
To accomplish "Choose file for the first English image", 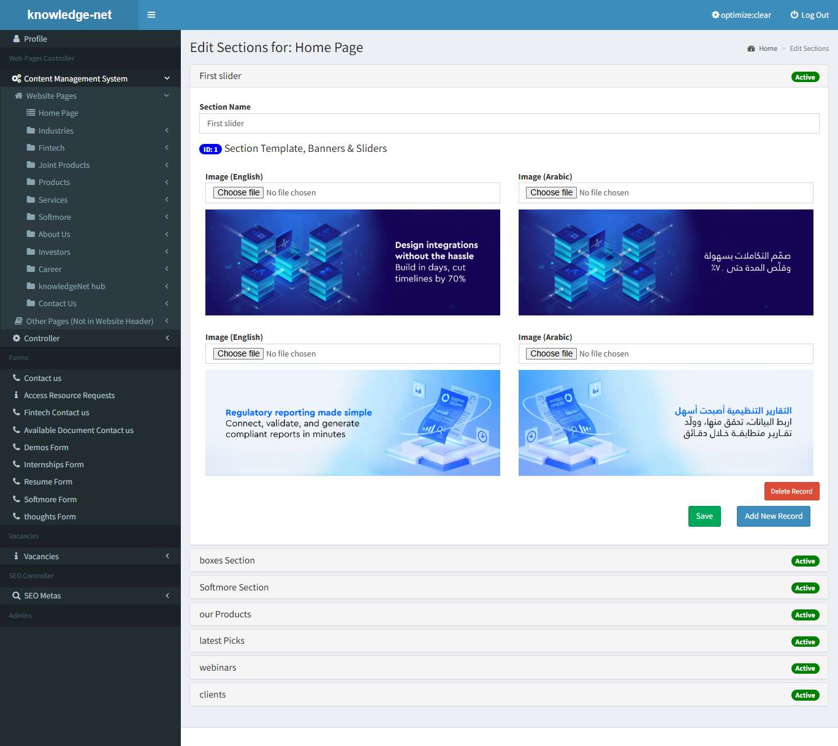I will pos(238,192).
